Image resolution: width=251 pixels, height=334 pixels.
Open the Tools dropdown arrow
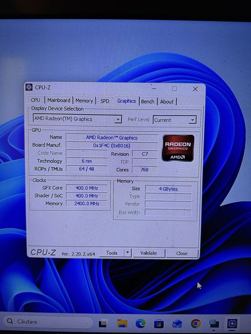[128, 253]
